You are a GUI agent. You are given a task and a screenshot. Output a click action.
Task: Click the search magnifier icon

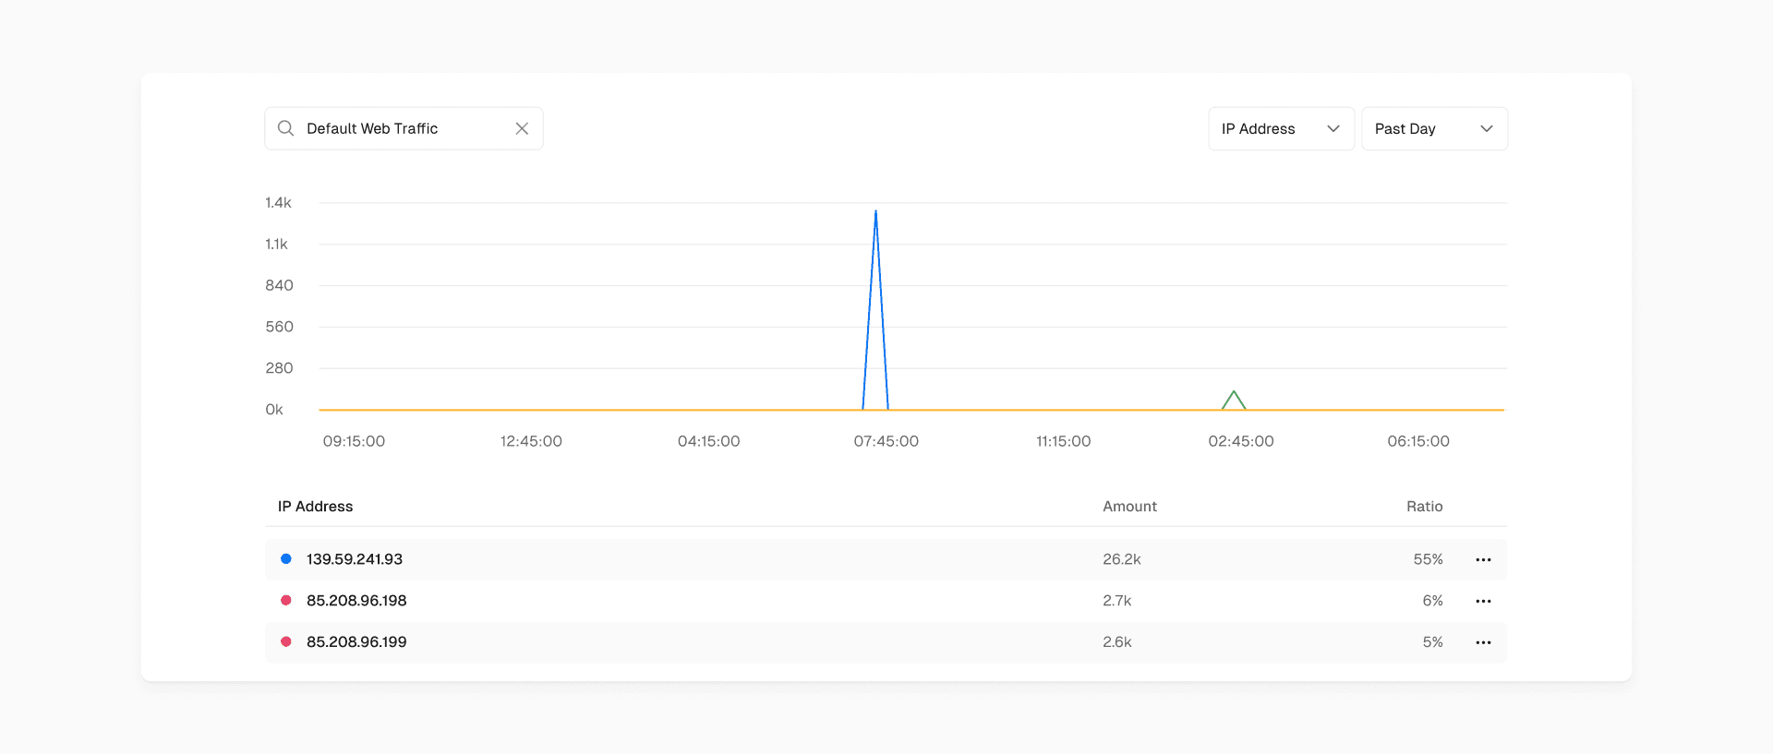point(286,128)
